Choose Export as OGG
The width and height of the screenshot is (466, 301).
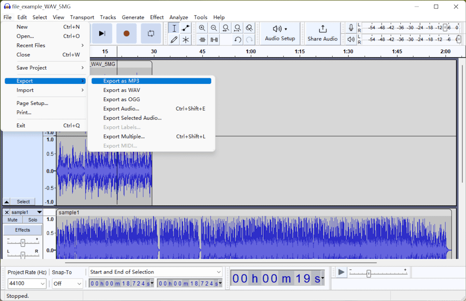coord(151,99)
